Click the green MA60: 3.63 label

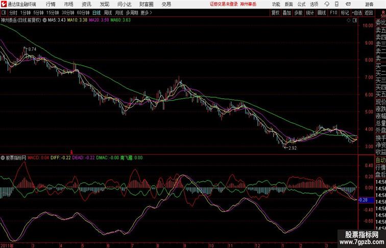pyautogui.click(x=120, y=20)
